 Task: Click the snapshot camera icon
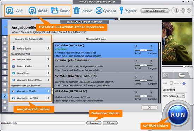[166, 75]
